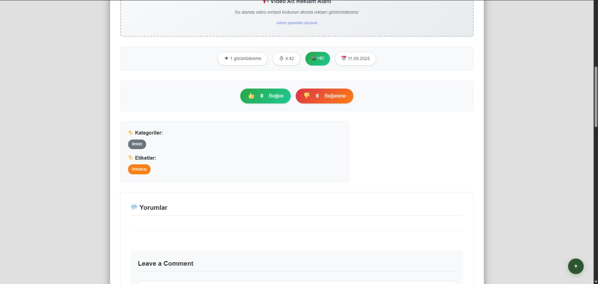Viewport: 598px width, 284px height.
Task: Click the speech bubble icon beside Yorumlar
Action: point(134,207)
